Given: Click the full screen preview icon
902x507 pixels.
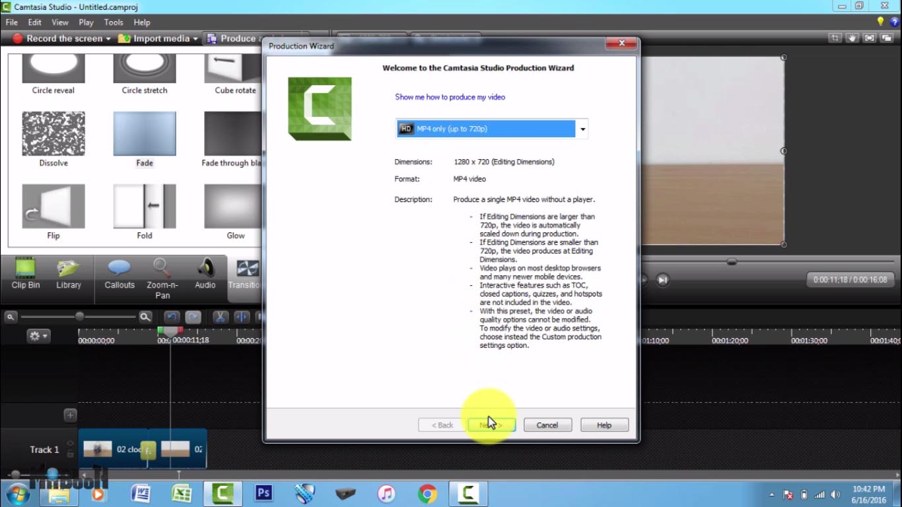Looking at the screenshot, I should [x=870, y=38].
